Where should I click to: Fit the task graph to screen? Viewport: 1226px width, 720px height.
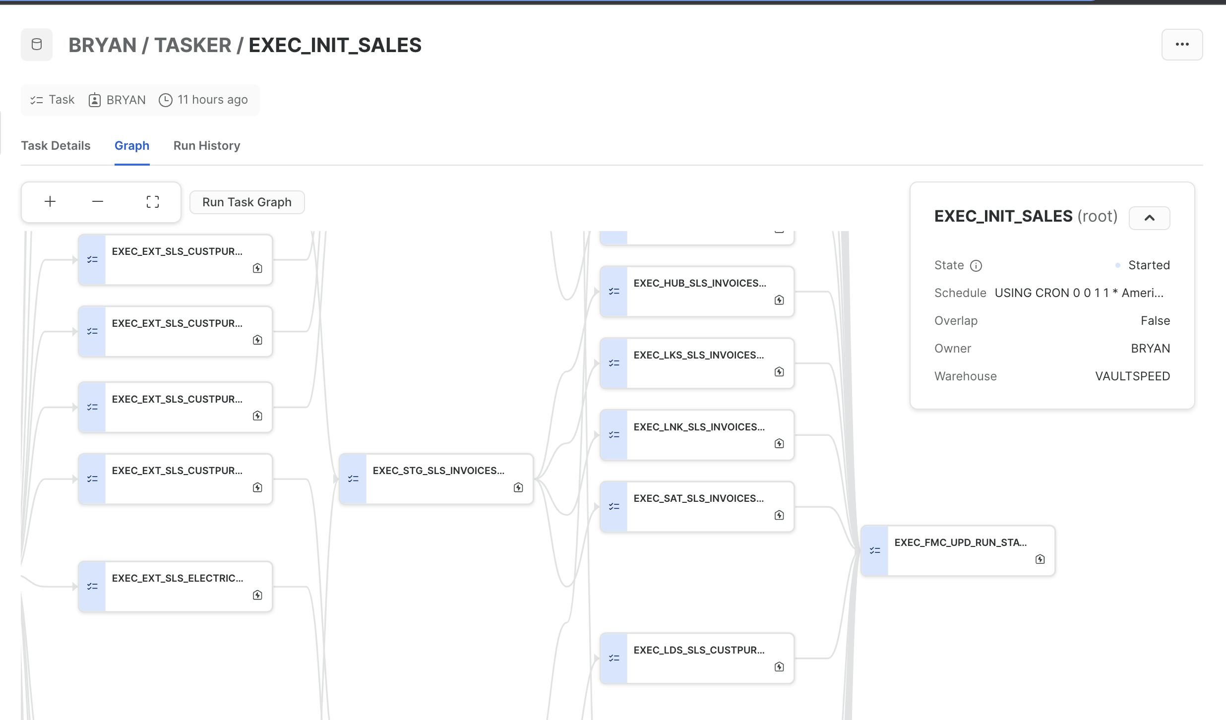[153, 202]
